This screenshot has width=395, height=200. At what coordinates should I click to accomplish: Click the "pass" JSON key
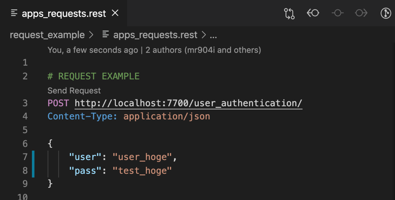(85, 170)
